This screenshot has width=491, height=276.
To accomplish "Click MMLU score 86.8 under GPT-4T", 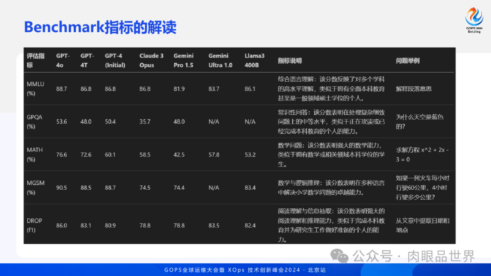I will point(86,89).
